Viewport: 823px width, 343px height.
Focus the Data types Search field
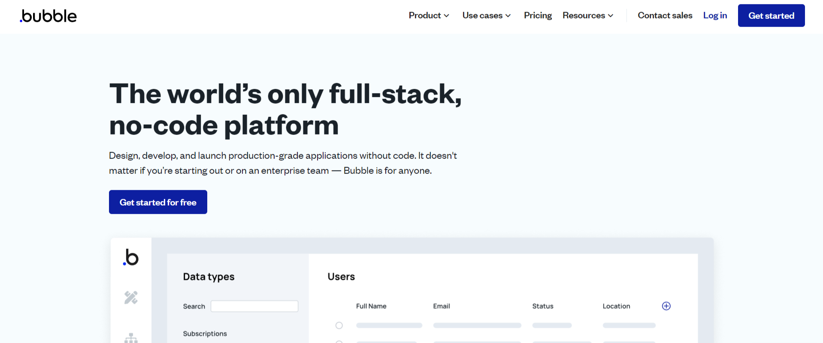click(254, 306)
